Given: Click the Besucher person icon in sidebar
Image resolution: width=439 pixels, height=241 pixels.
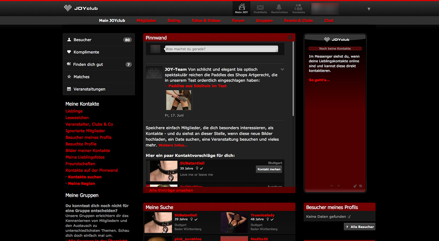Looking at the screenshot, I should pos(69,39).
